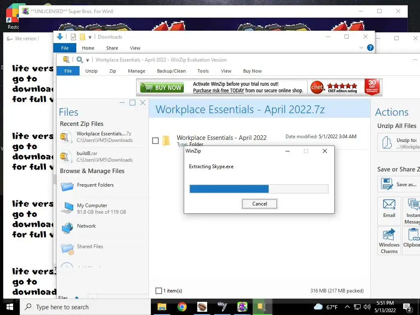Expand the Downloads window ribbon chevron
420x315 pixels.
(x=361, y=48)
